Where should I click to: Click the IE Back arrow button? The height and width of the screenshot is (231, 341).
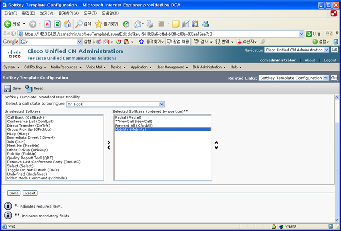8,24
